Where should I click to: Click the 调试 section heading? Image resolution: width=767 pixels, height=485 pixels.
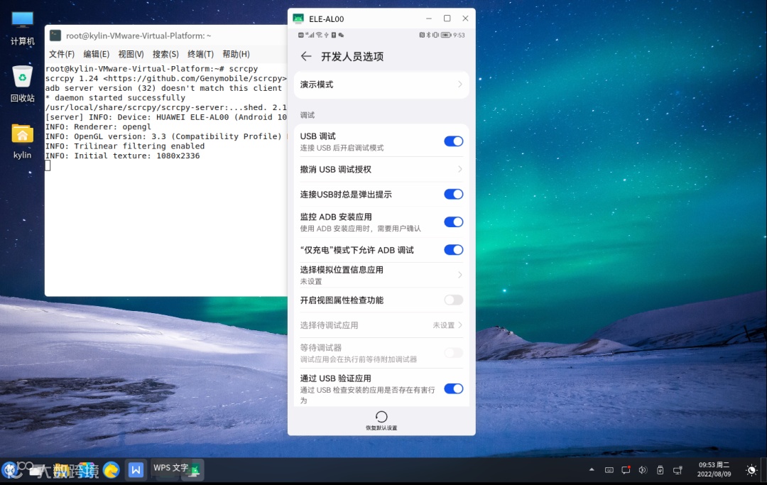[x=308, y=115]
